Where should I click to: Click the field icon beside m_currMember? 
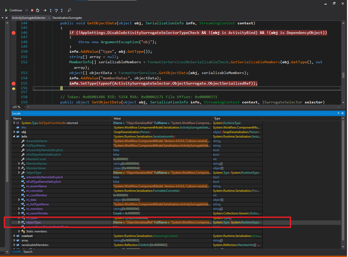23,195
